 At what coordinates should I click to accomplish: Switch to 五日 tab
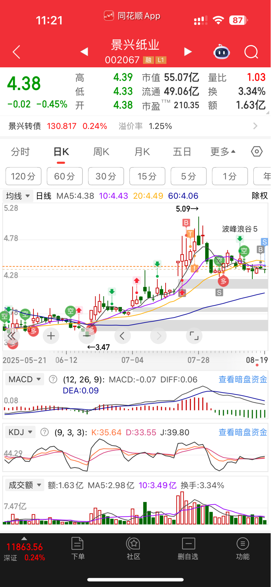coord(182,152)
